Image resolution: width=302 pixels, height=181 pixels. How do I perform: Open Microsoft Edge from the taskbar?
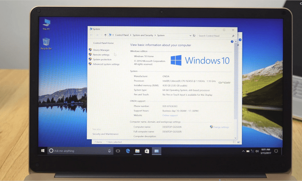pyautogui.click(x=128, y=151)
